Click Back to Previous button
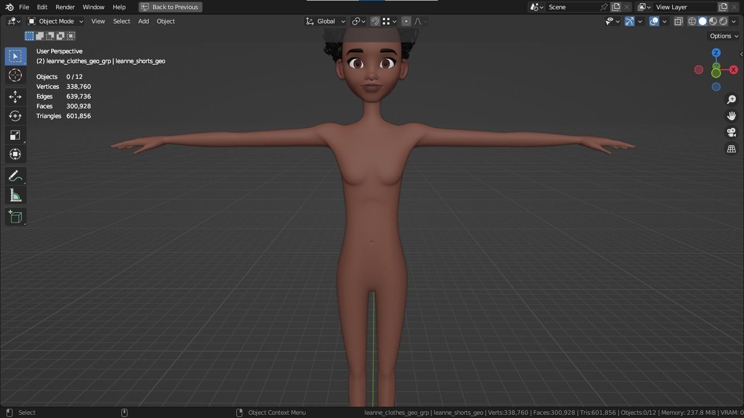744x418 pixels. coord(170,7)
